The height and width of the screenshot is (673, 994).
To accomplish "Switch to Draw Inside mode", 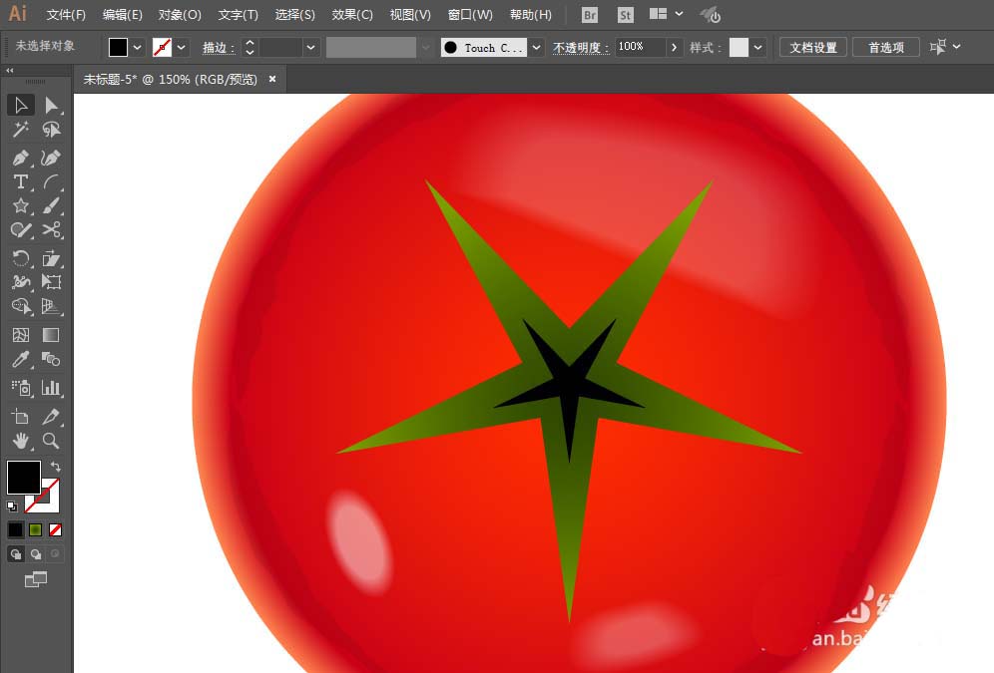I will coord(55,554).
